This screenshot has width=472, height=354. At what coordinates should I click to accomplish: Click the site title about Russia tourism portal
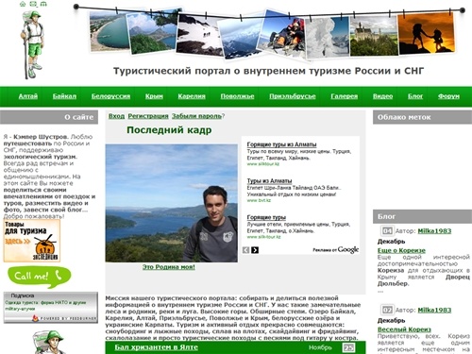pos(269,71)
